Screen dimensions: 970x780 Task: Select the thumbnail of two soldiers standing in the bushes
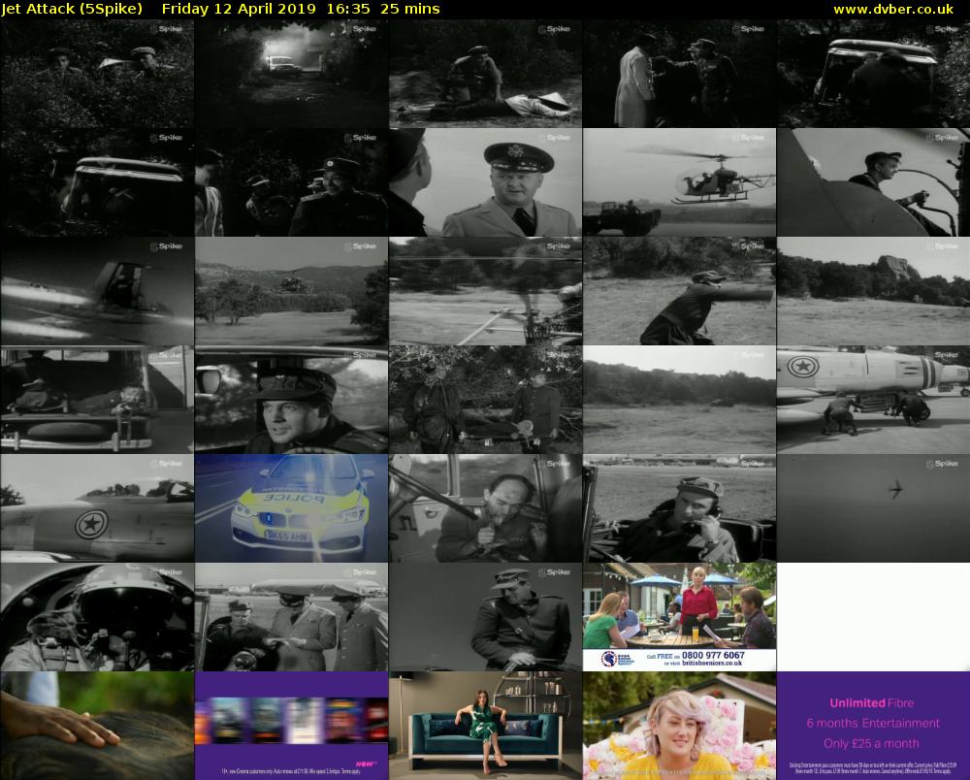[486, 400]
